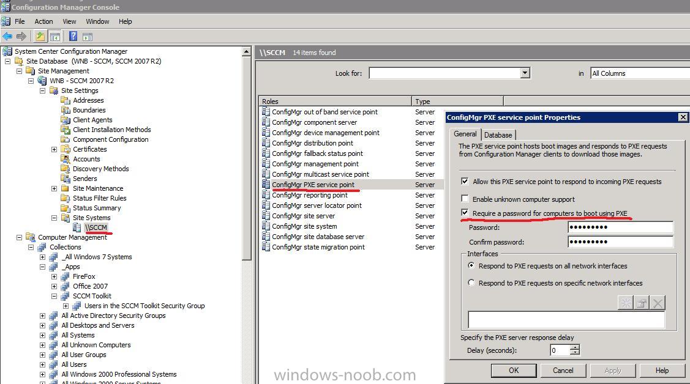Screen dimensions: 690x384
Task: Click the Help button in dialog
Action: pyautogui.click(x=662, y=371)
